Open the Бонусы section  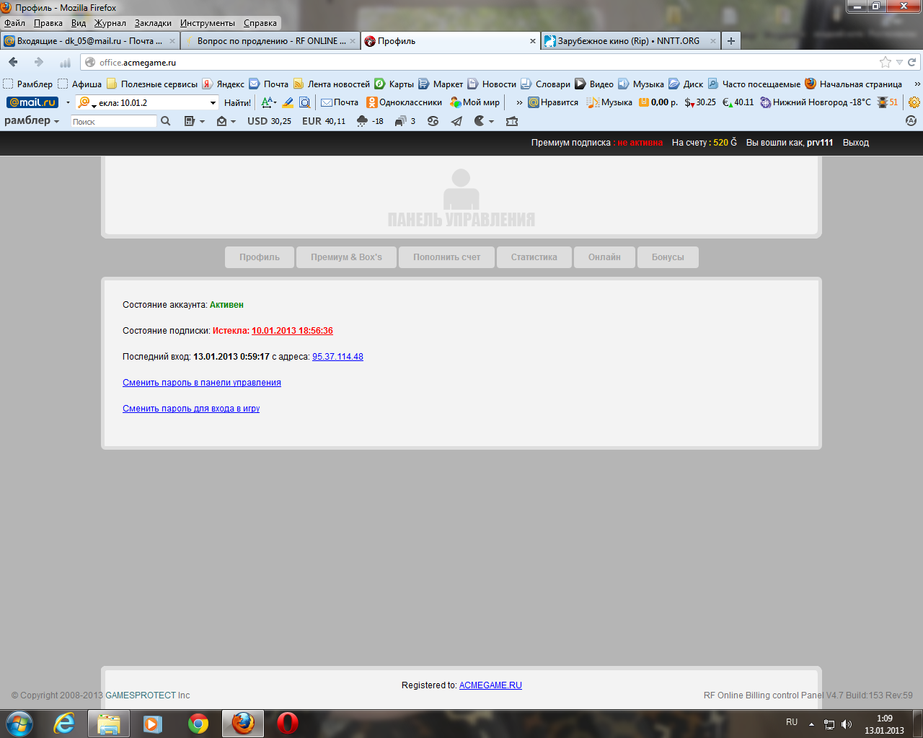[668, 257]
